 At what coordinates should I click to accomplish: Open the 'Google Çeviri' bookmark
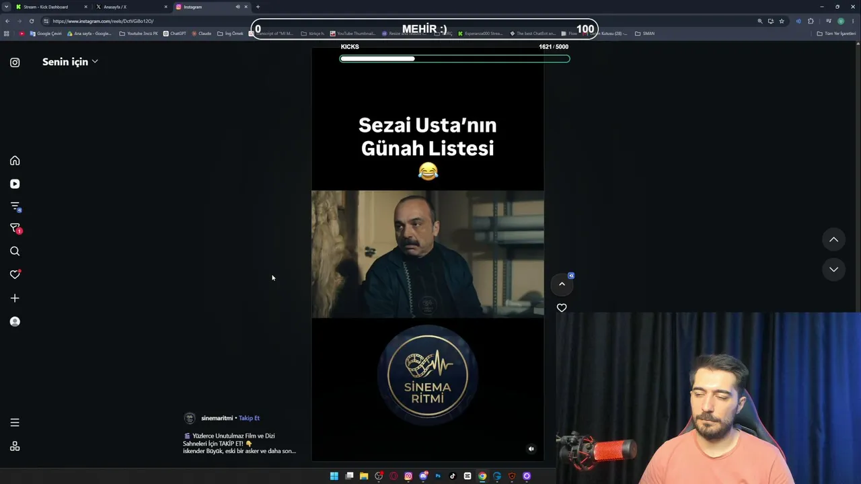(46, 34)
